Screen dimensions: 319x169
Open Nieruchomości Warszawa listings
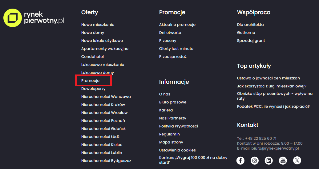click(106, 97)
